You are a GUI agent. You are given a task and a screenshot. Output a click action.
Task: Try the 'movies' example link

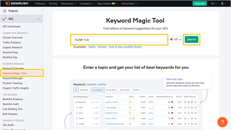pos(102,47)
